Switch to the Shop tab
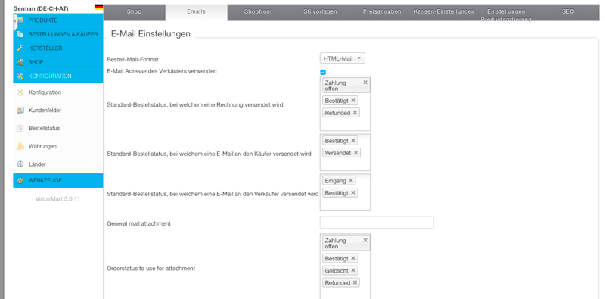This screenshot has height=299, width=605. (x=135, y=12)
